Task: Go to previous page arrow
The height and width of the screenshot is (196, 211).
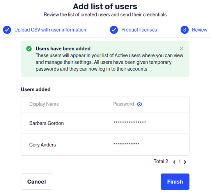Action: [174, 162]
